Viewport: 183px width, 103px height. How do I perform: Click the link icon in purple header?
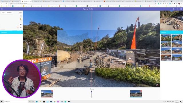click(x=177, y=9)
